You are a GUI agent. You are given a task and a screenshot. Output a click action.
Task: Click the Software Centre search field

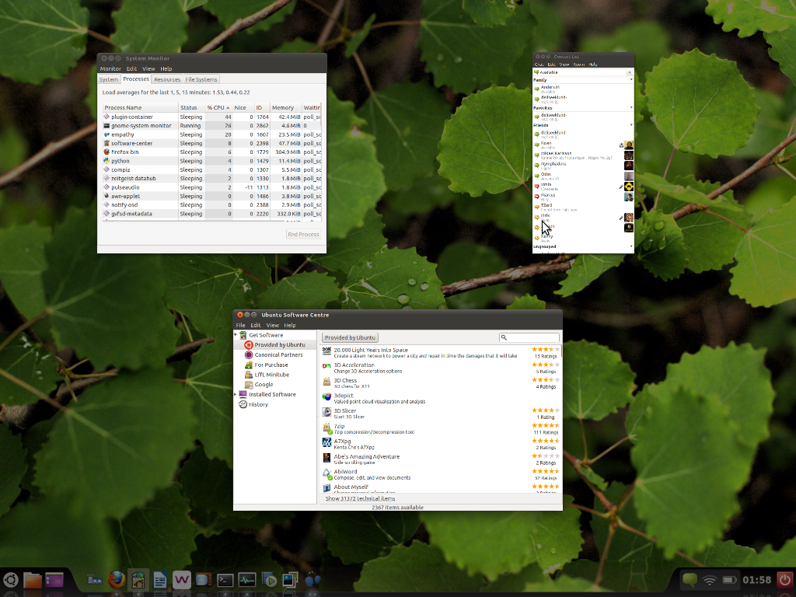tap(529, 337)
